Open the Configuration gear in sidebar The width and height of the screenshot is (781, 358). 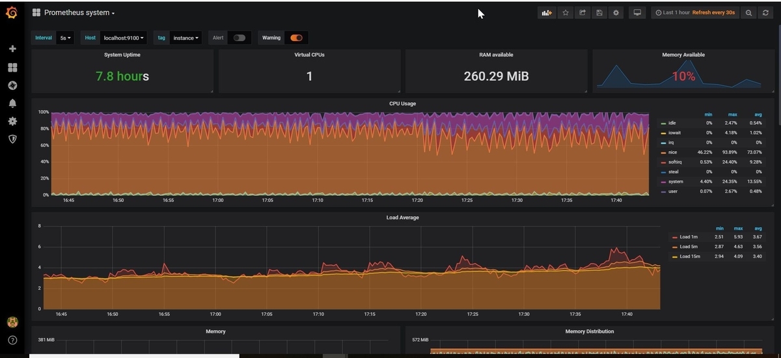pyautogui.click(x=12, y=121)
